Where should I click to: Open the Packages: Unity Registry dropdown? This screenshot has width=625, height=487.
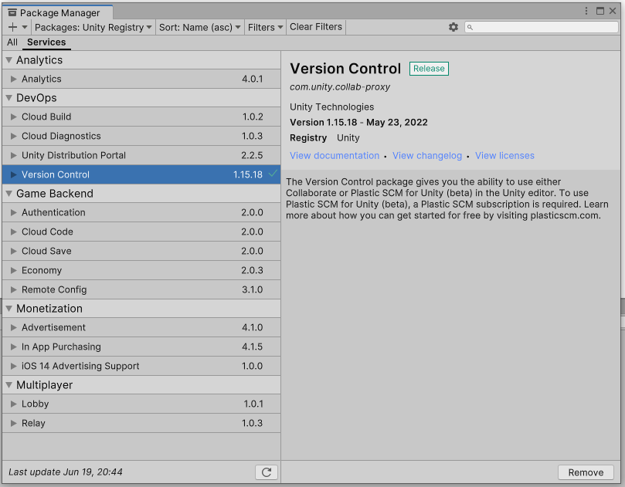93,27
